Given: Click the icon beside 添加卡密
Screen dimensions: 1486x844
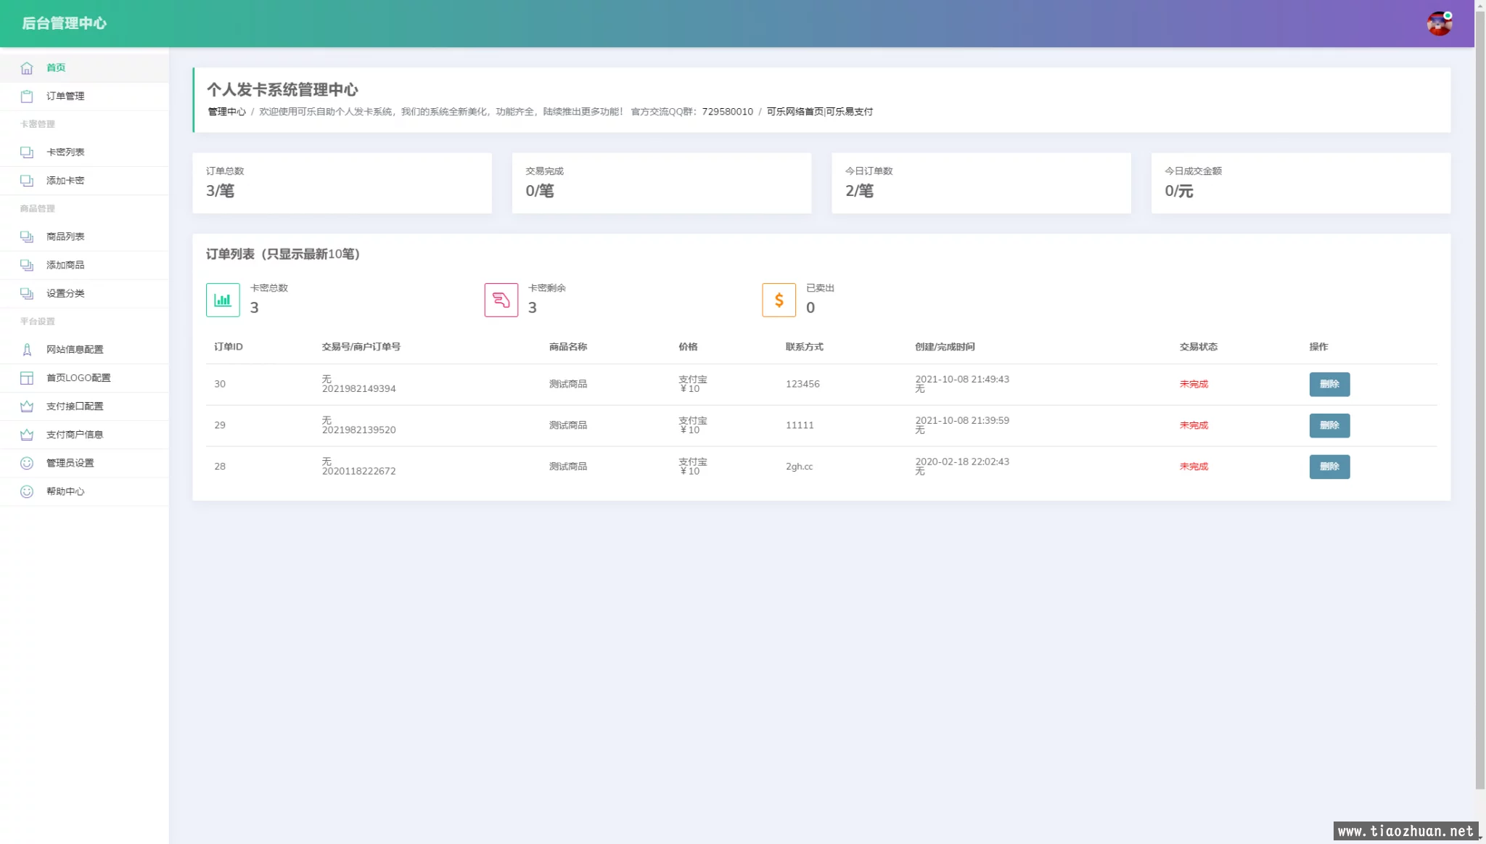Looking at the screenshot, I should [27, 181].
